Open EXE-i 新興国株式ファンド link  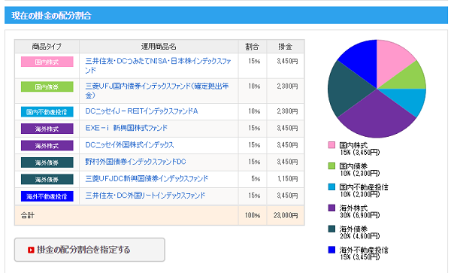126,128
